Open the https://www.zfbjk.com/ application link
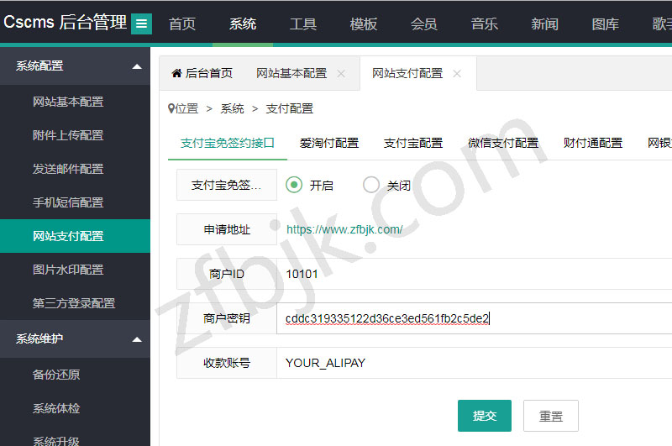 (x=344, y=229)
